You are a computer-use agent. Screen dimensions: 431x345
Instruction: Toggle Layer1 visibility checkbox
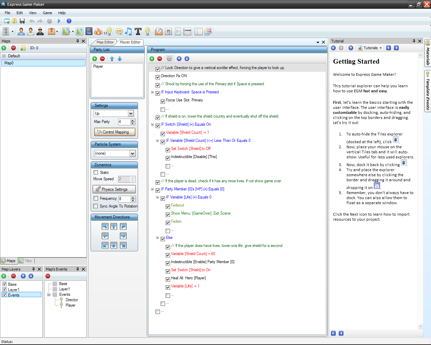(x=5, y=289)
